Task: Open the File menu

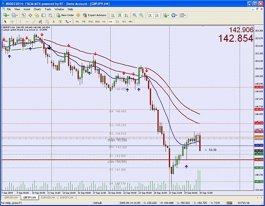Action: (x=8, y=9)
